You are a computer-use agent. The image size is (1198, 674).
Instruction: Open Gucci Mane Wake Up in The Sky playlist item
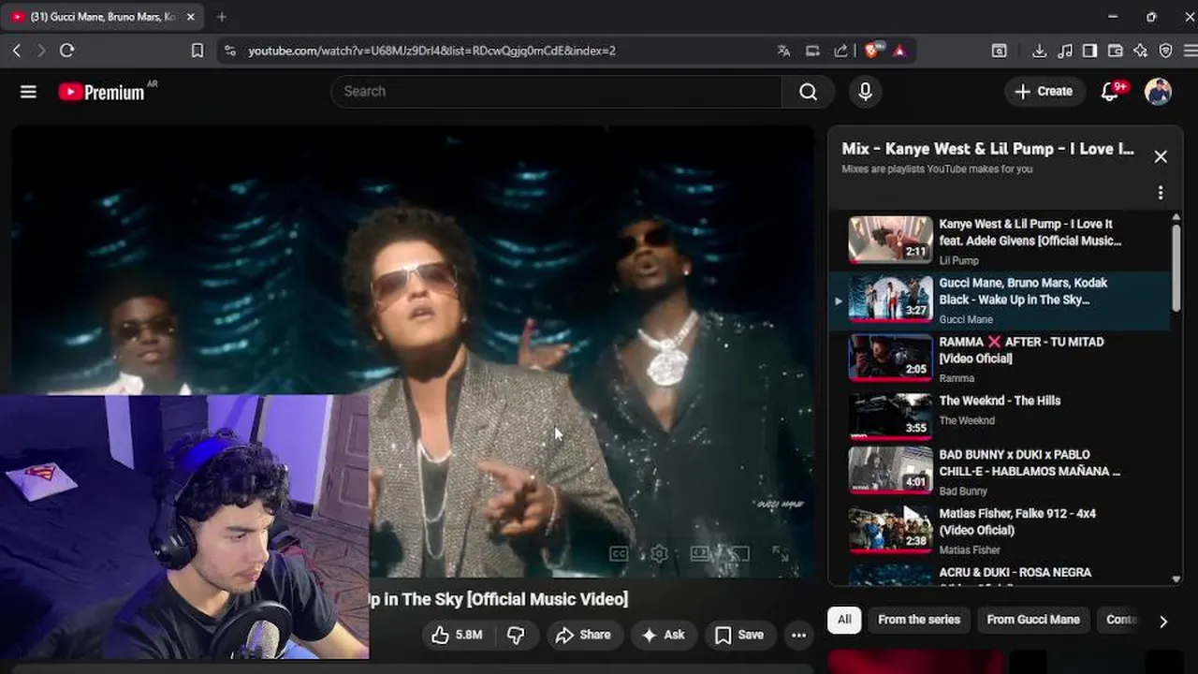[x=999, y=300]
